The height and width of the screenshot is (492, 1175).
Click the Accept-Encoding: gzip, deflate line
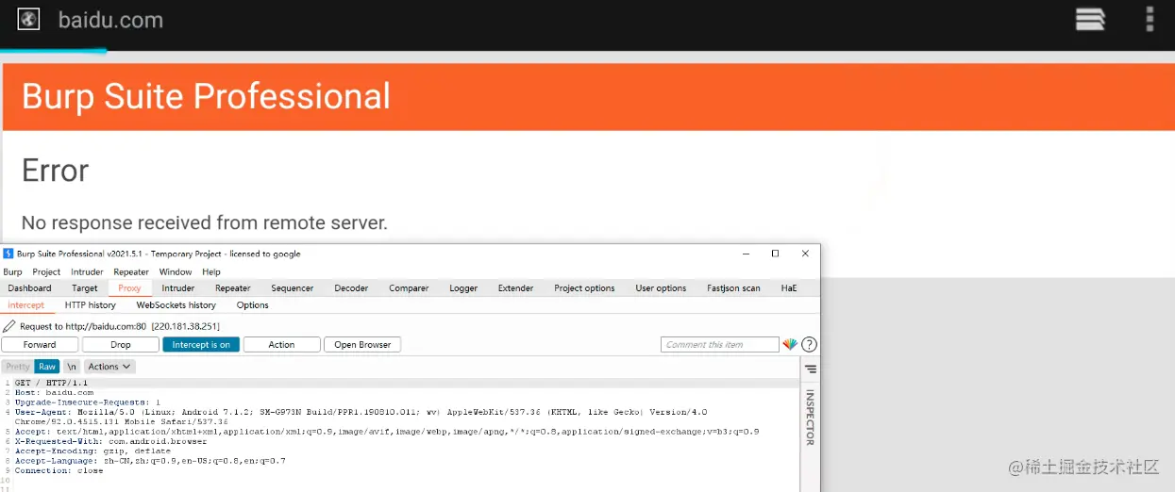[92, 451]
